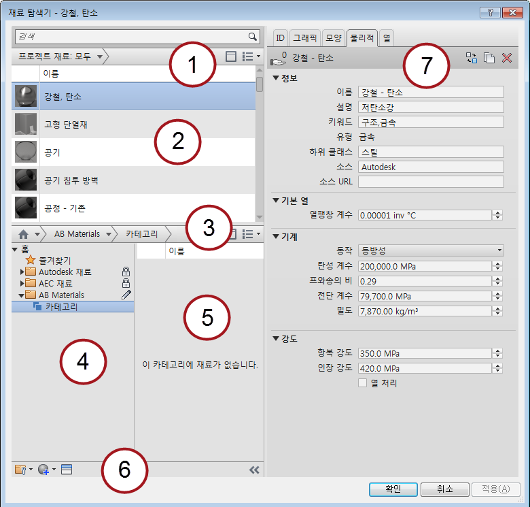The height and width of the screenshot is (507, 530).
Task: Click the 전단 계수 stepper arrows
Action: point(497,296)
